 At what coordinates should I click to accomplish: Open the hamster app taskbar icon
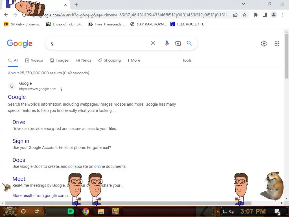coord(115,211)
